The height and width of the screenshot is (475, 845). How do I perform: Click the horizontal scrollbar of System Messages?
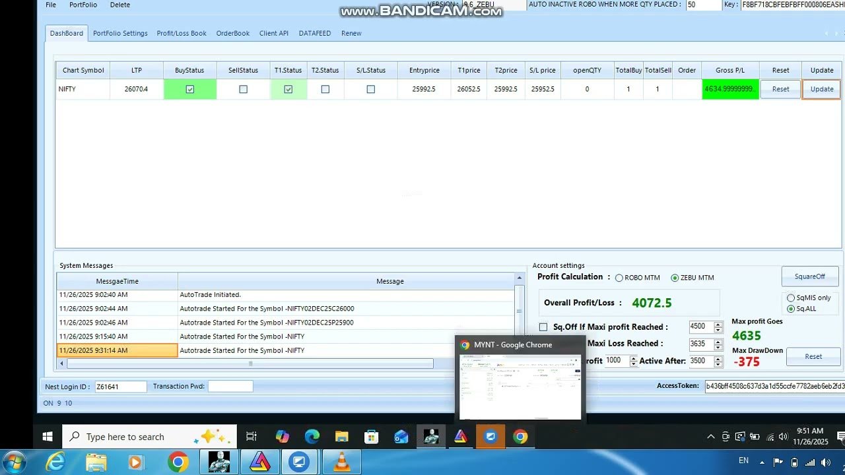[250, 364]
